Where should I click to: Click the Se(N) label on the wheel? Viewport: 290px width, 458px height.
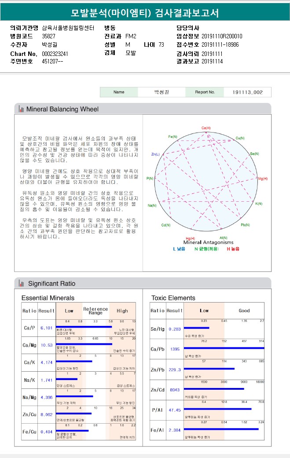tap(254, 154)
